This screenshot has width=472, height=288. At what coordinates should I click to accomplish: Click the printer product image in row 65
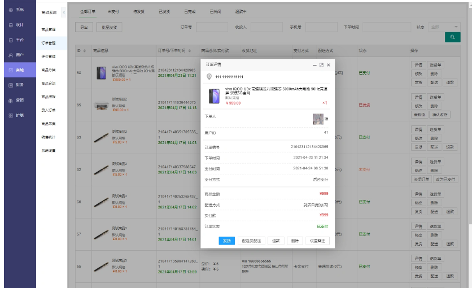point(101,106)
